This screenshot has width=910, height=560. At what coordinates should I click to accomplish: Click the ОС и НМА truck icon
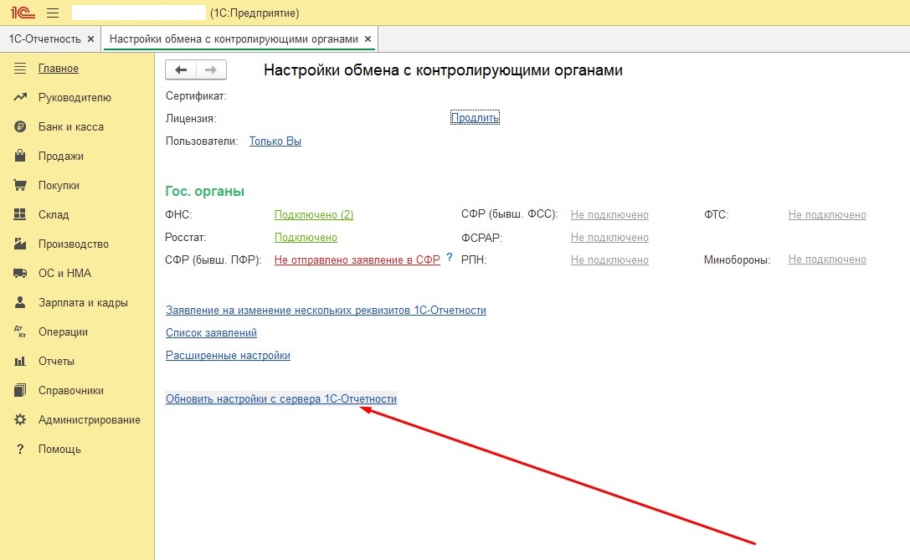20,273
